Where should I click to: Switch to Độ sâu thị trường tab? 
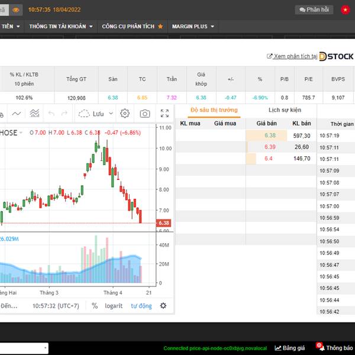(x=214, y=111)
